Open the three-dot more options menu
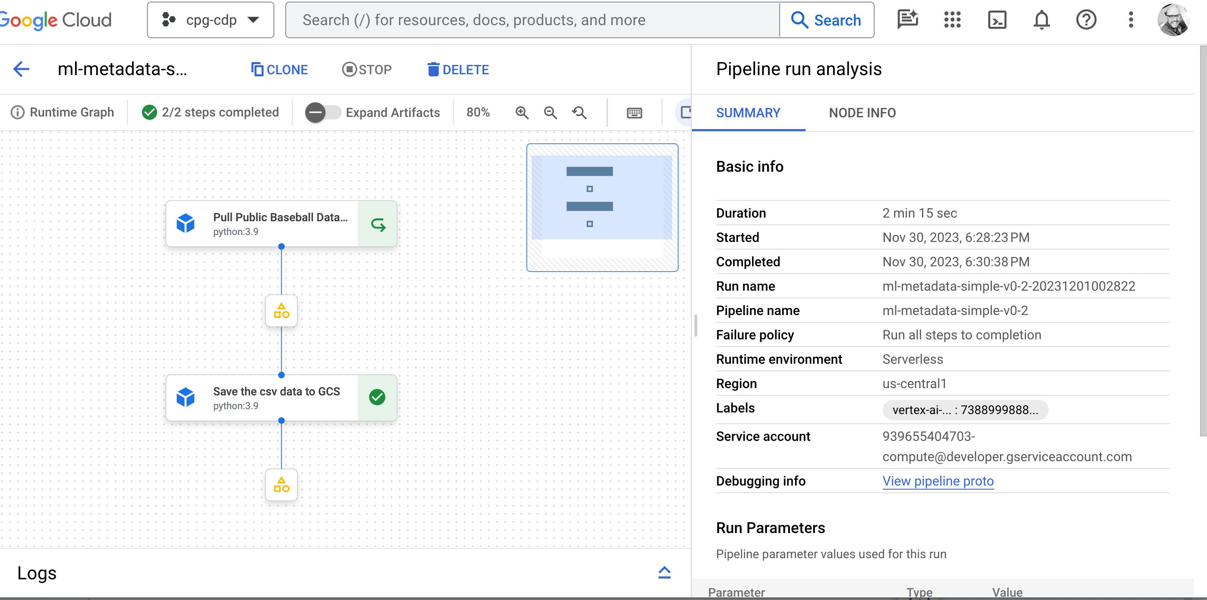Screen dimensions: 1207x600 (1130, 20)
